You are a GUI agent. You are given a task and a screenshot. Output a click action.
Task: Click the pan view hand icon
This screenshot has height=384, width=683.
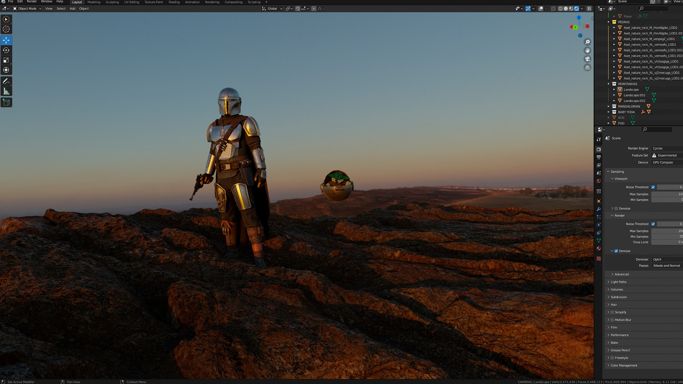point(587,50)
